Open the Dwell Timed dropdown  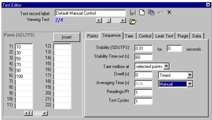coord(190,75)
